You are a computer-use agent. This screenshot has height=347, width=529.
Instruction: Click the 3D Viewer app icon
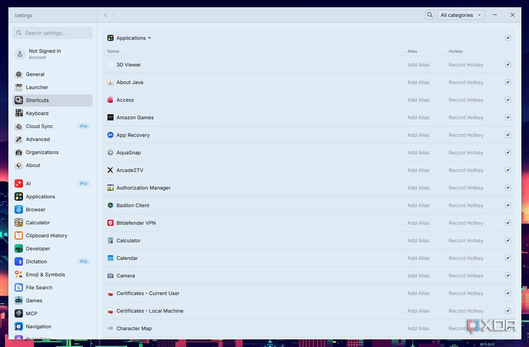(110, 65)
